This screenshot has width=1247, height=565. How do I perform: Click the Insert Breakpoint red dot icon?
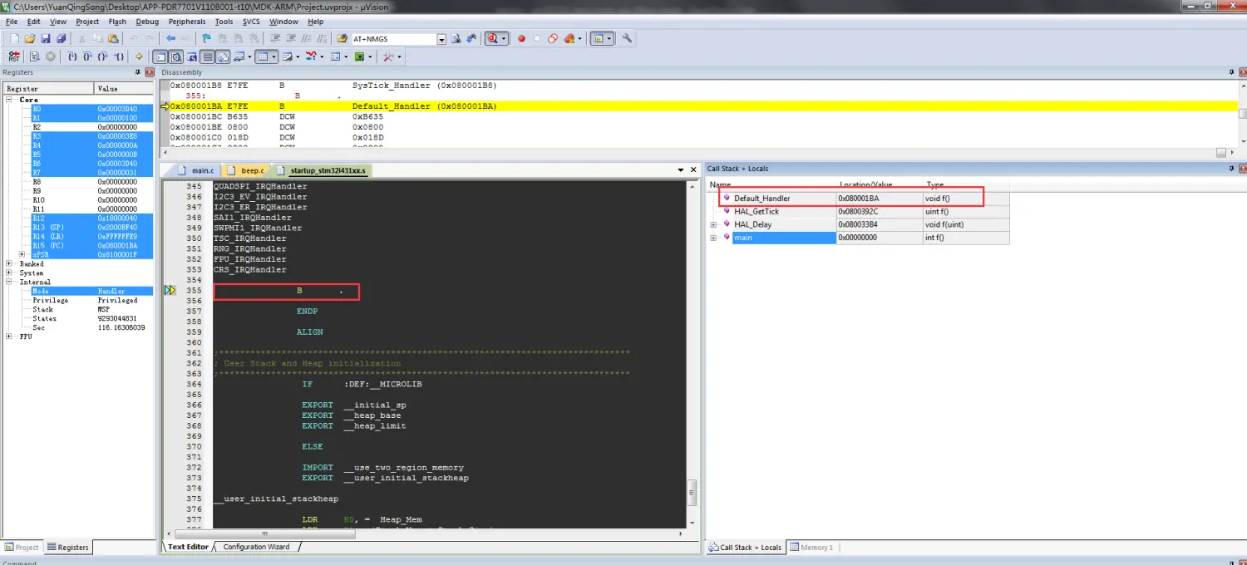521,38
